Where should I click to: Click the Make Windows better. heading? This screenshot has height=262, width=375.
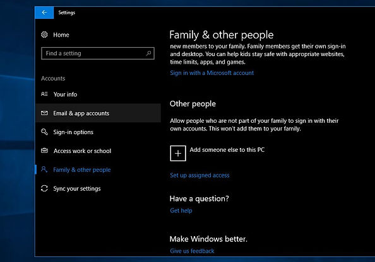(208, 239)
